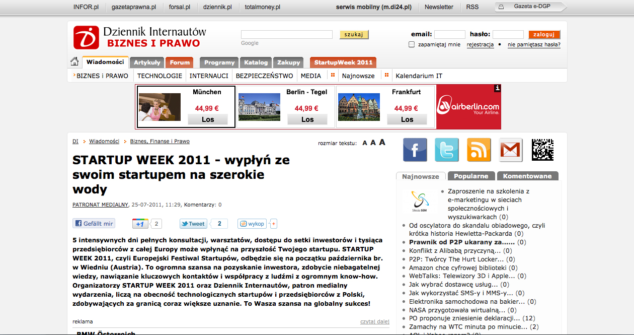Enable the 'zapamiętaj mnie' checkbox

412,44
